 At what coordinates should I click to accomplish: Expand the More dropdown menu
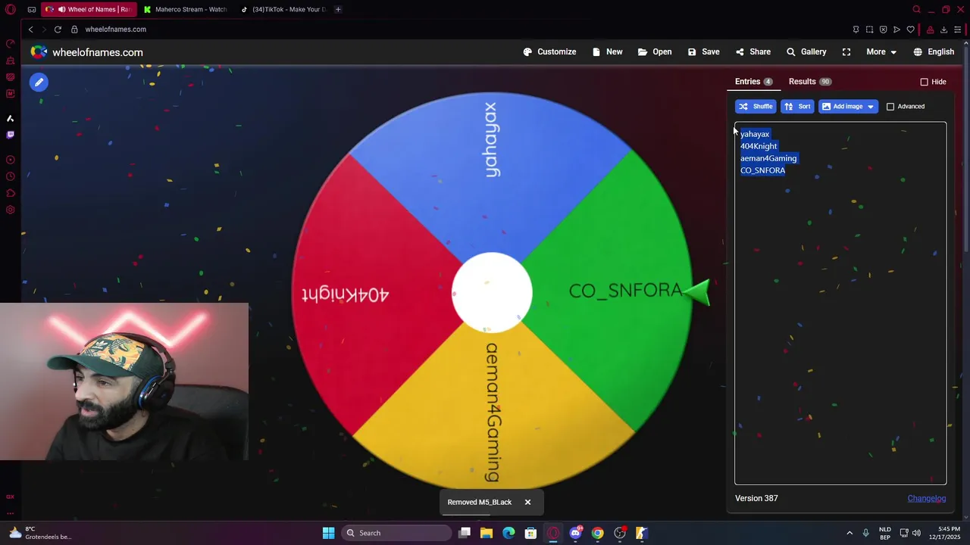(x=881, y=52)
